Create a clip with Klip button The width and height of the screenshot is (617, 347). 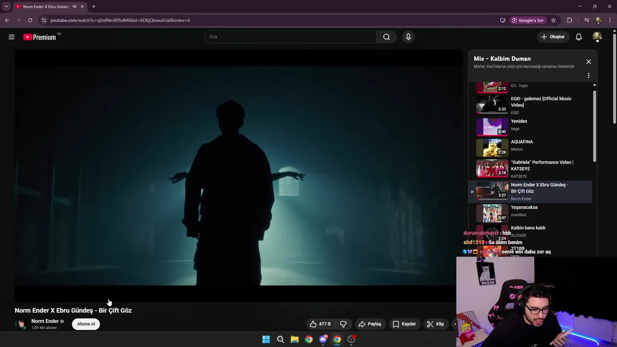(x=435, y=324)
